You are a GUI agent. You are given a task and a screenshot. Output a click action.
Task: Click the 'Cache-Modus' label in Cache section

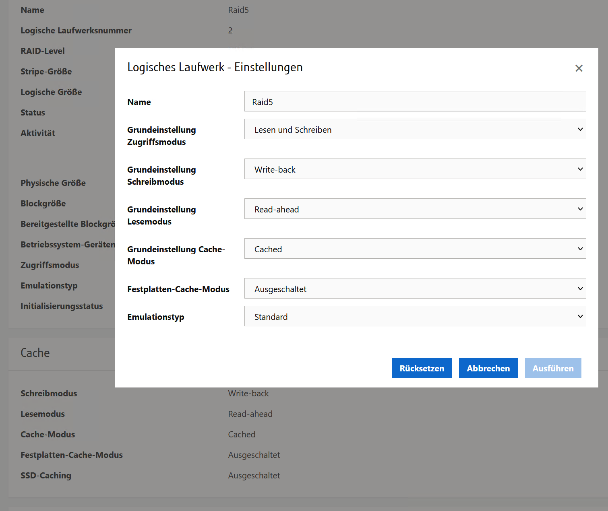48,435
